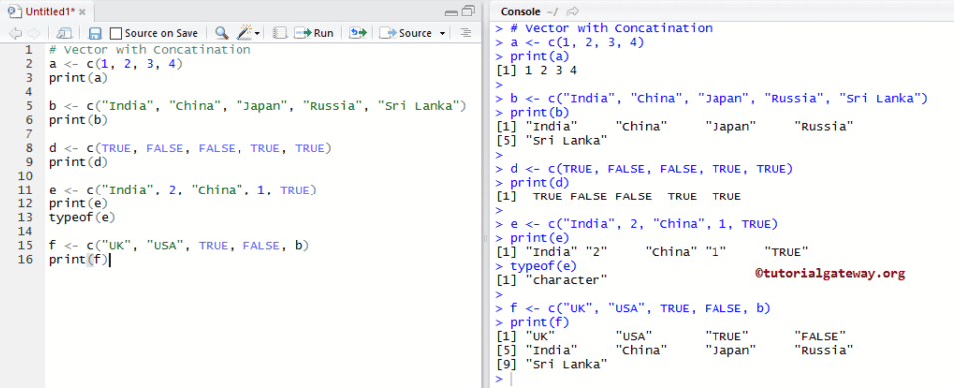Click console output '[9] "Sri Lanka"'
Screen dimensions: 954x388
552,364
